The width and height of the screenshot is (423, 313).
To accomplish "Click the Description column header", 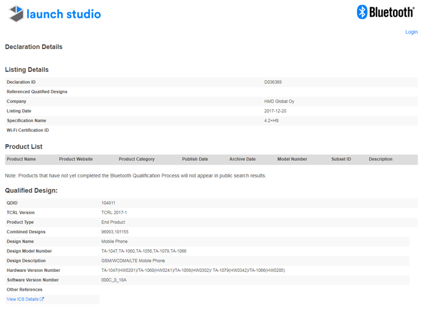I will (381, 159).
